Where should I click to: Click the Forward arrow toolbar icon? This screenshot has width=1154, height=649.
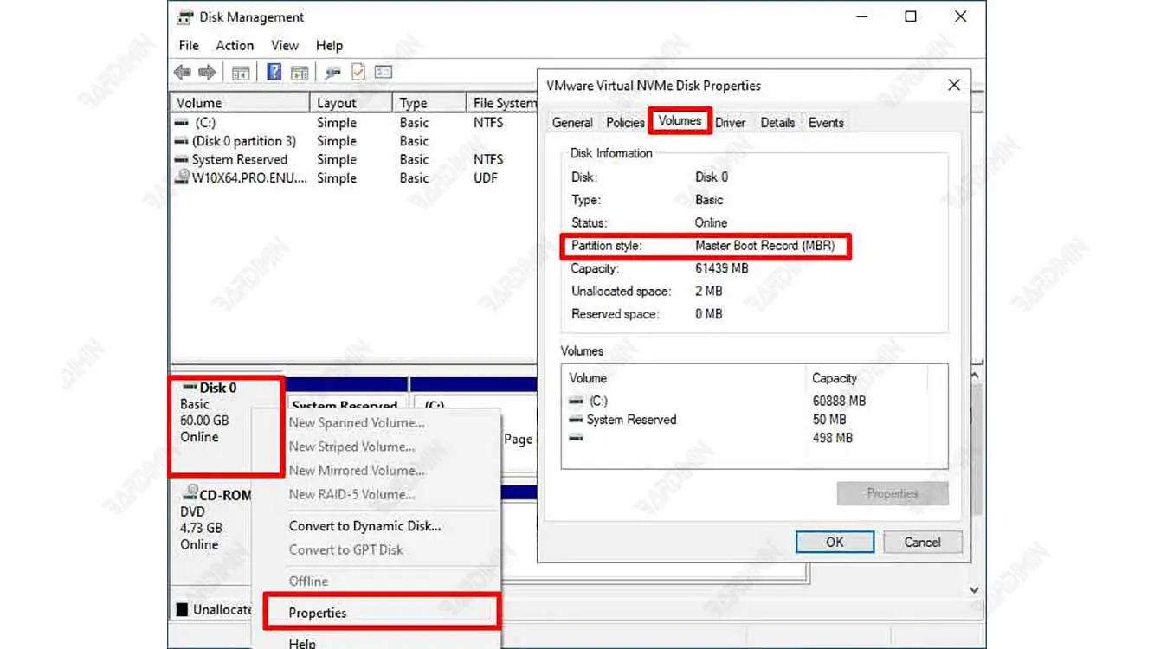tap(207, 73)
